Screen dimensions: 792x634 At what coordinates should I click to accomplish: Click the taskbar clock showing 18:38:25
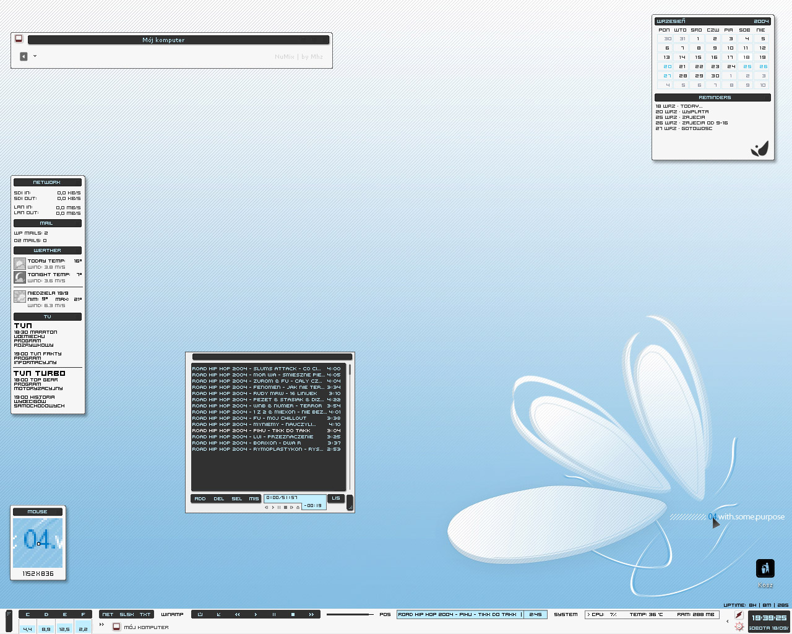tap(769, 618)
